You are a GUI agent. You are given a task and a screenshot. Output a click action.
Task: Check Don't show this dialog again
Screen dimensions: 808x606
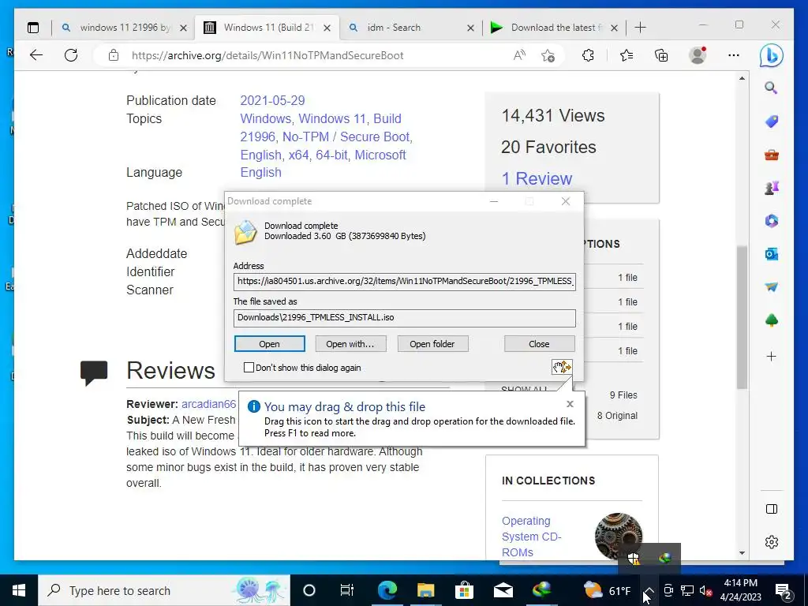249,368
